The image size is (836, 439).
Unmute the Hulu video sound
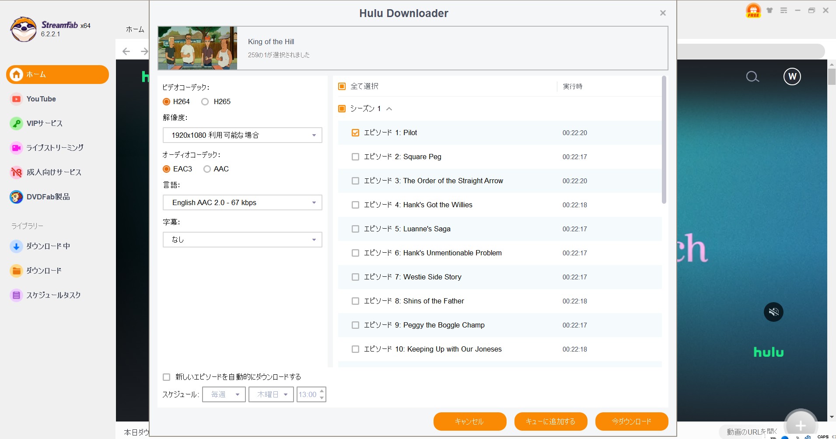773,312
